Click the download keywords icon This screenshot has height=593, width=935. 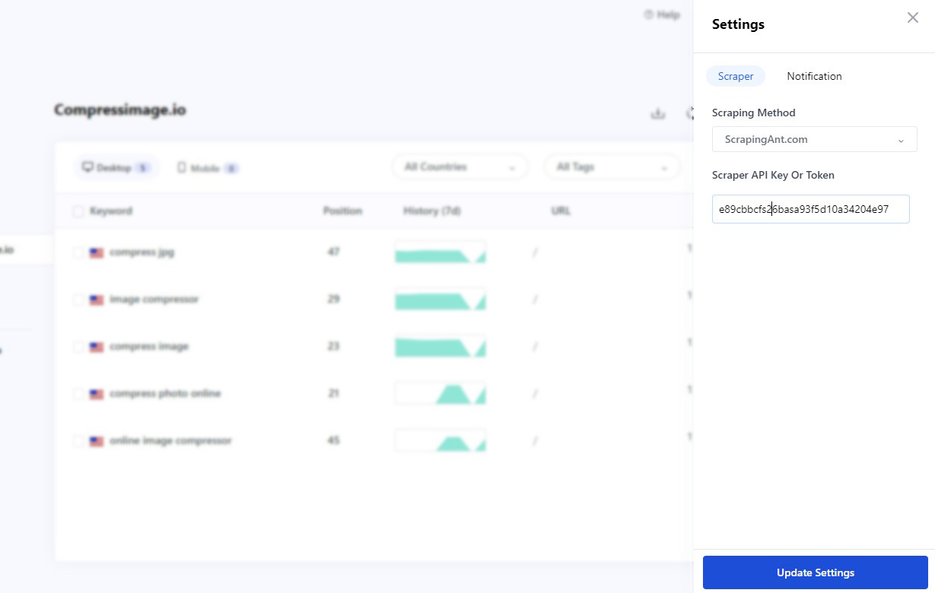[657, 113]
